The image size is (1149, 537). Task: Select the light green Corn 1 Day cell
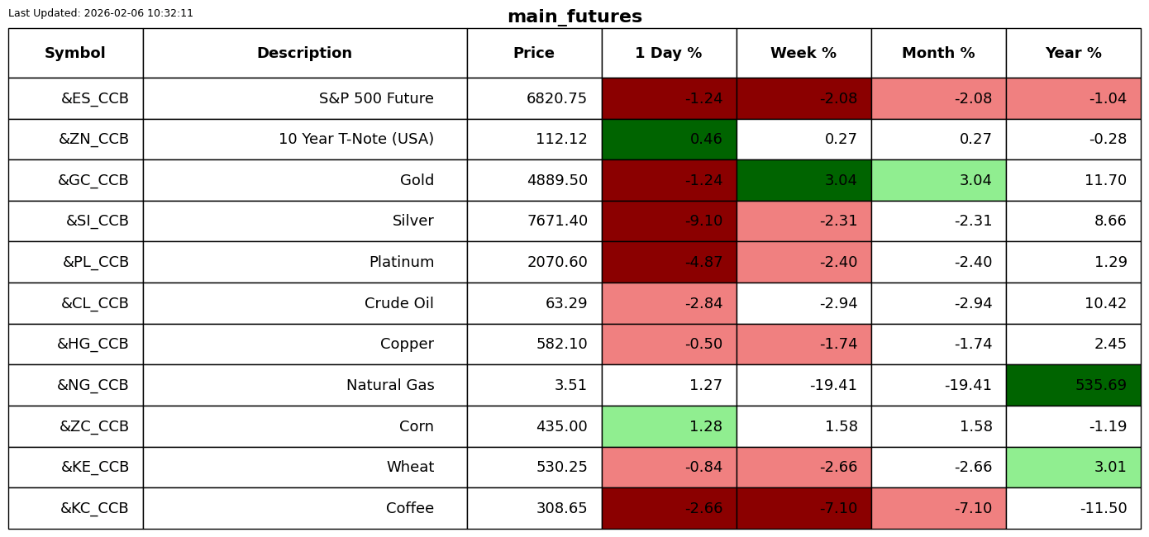pyautogui.click(x=669, y=426)
